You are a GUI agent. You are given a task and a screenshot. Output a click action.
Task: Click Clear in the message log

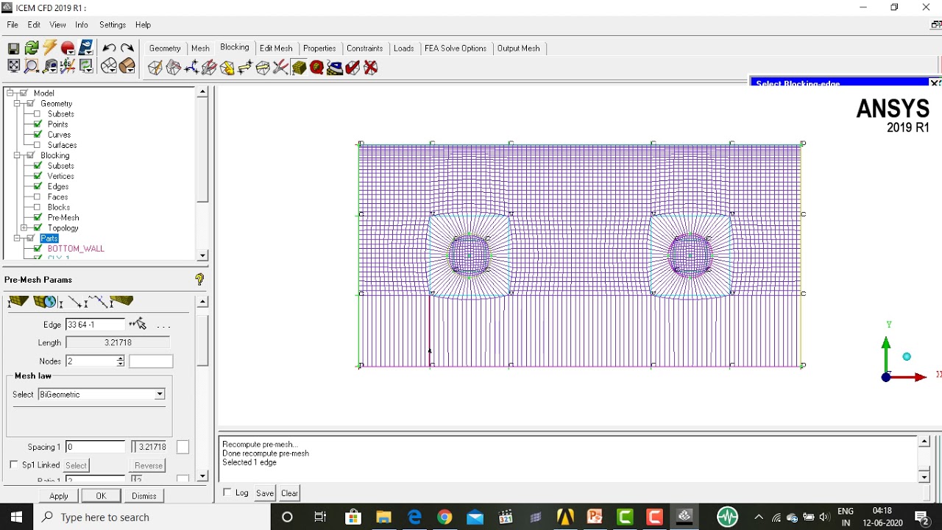point(289,493)
